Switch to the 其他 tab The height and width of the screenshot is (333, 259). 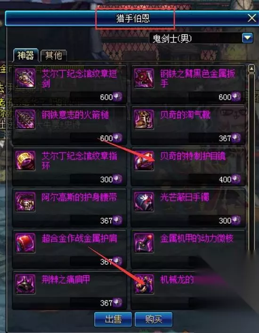click(54, 56)
